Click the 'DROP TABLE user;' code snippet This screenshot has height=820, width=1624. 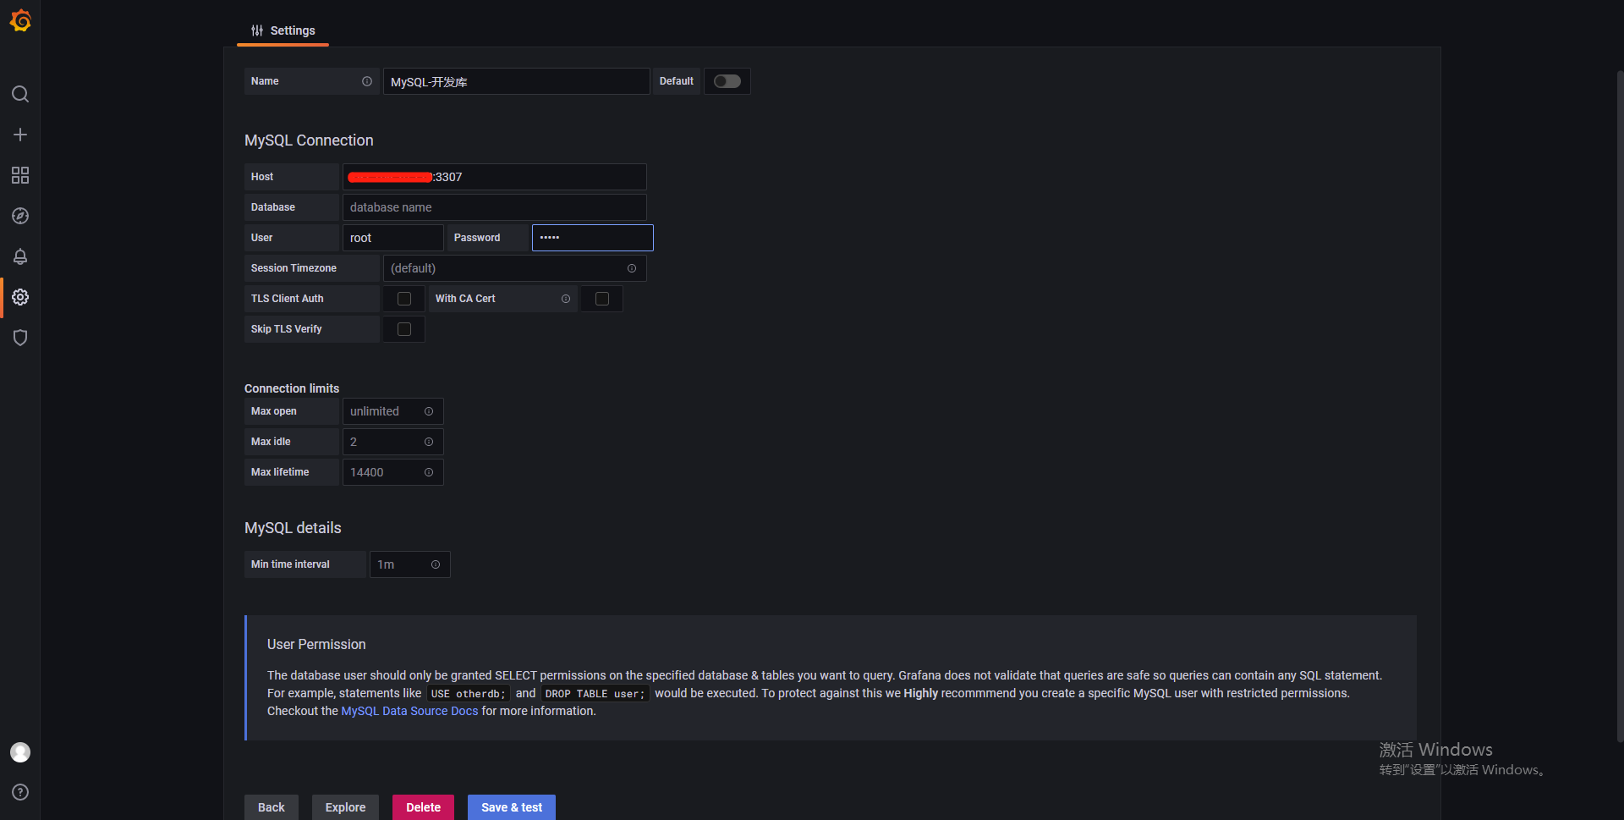click(595, 694)
